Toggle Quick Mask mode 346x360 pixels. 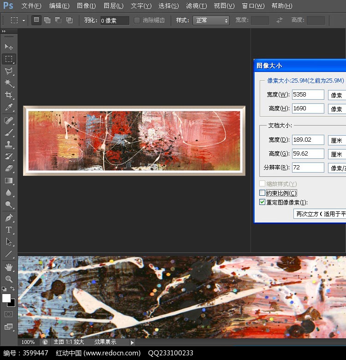point(8,314)
